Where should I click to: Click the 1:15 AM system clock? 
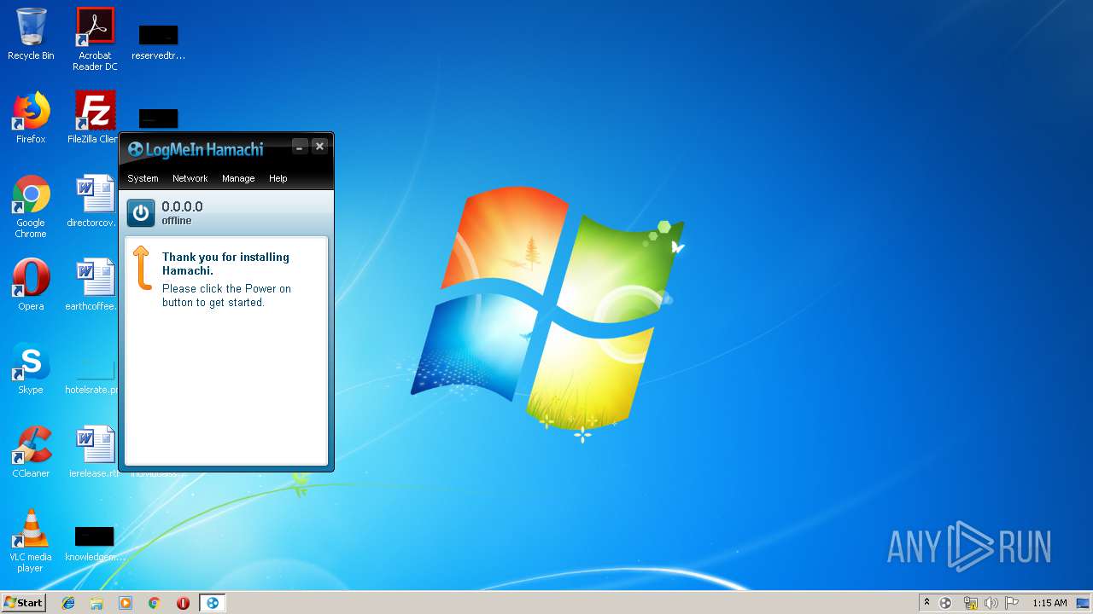click(1049, 603)
